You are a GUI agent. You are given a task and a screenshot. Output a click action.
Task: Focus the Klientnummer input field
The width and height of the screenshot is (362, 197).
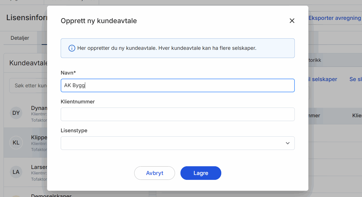[x=177, y=114]
